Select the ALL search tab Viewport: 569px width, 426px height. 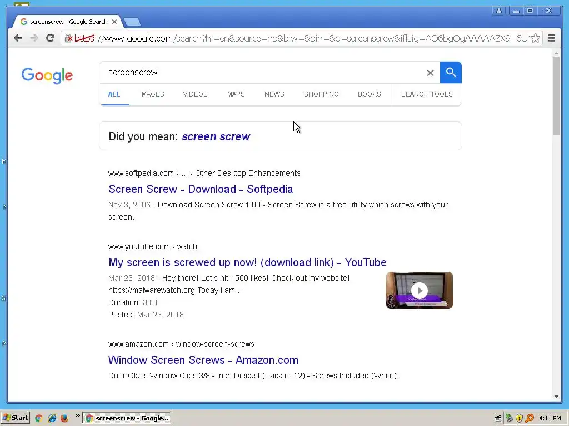point(114,94)
